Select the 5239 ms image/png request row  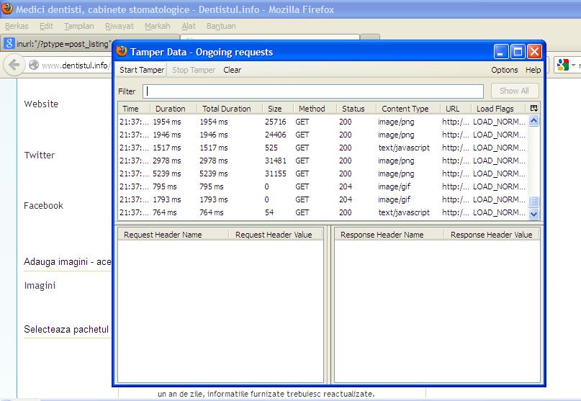tap(323, 174)
